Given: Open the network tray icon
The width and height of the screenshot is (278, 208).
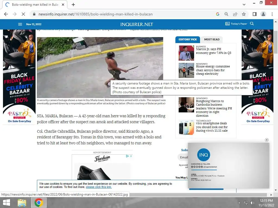Looking at the screenshot, I should (246, 203).
